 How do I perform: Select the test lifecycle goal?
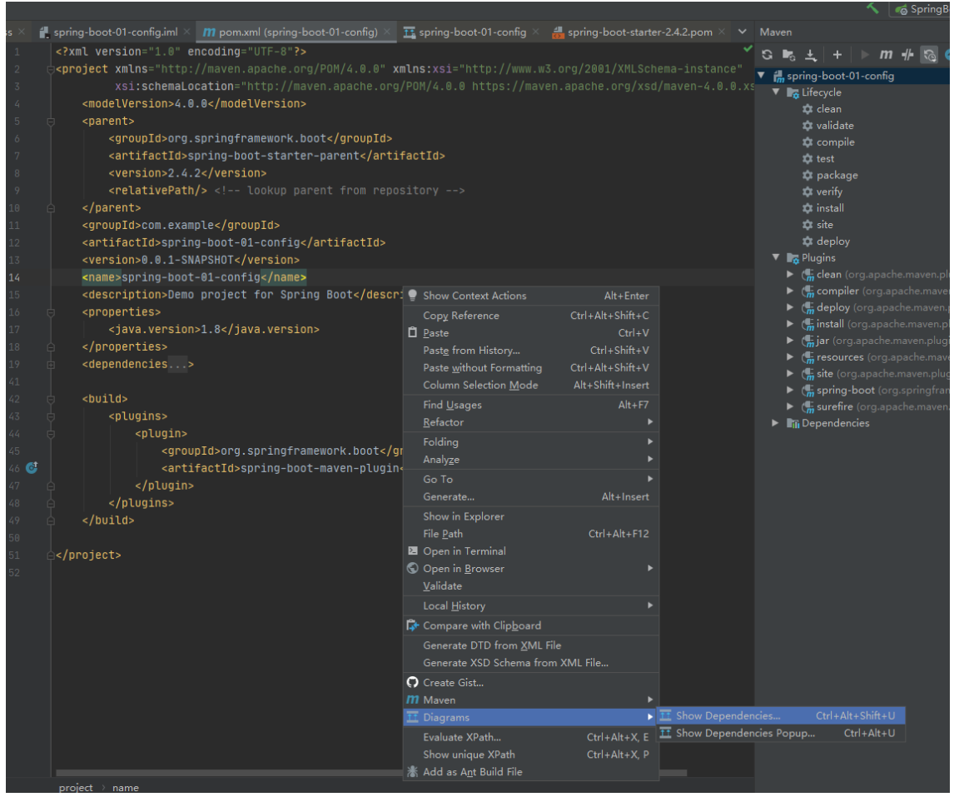tap(825, 159)
